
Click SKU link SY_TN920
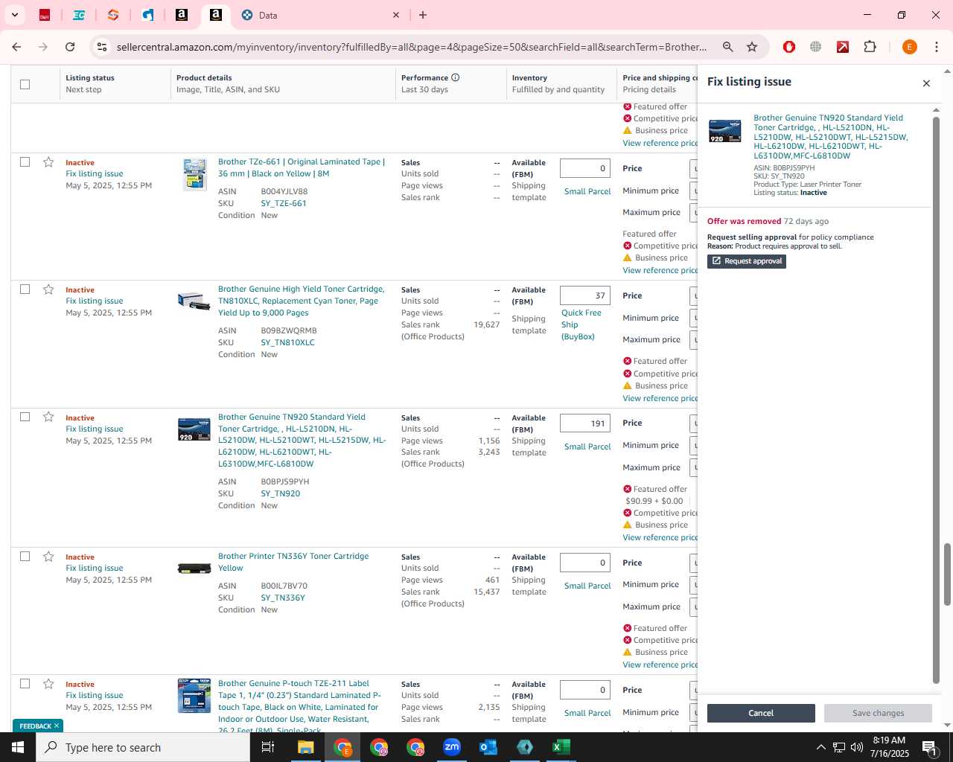(x=280, y=493)
